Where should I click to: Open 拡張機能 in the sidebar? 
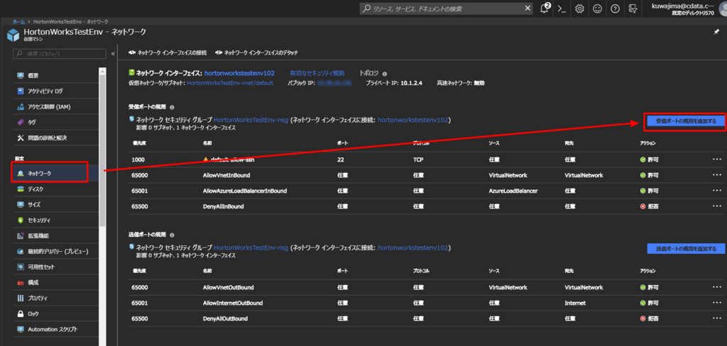pyautogui.click(x=55, y=236)
